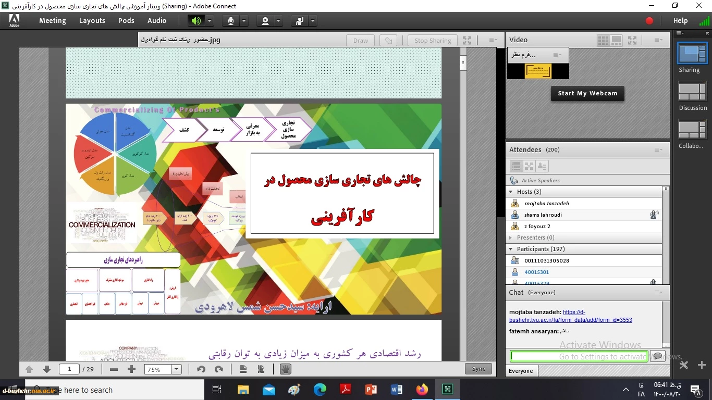Go to next page with down arrow
The image size is (712, 400).
pyautogui.click(x=47, y=369)
